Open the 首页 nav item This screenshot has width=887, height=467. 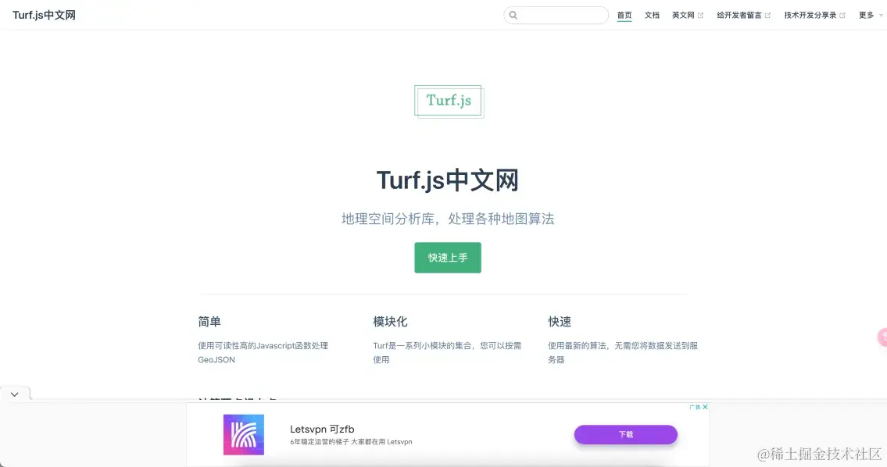[x=624, y=16]
